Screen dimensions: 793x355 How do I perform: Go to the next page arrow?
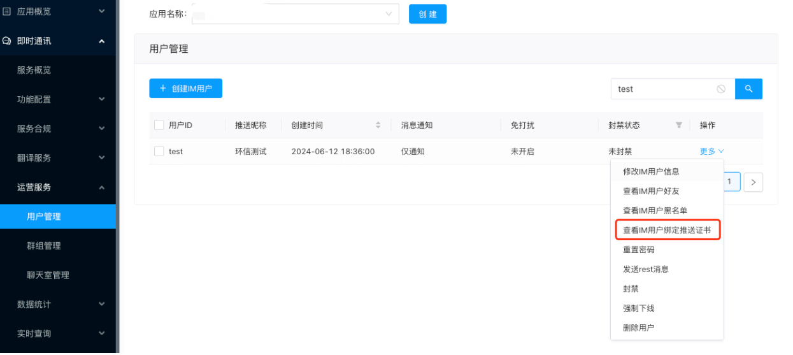(754, 182)
